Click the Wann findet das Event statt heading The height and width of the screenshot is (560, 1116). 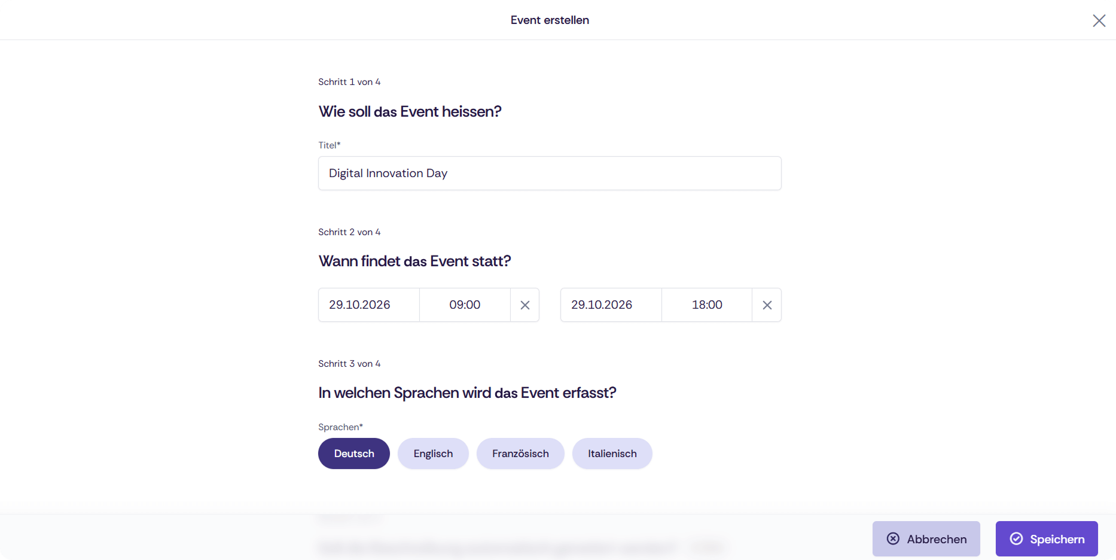(414, 261)
